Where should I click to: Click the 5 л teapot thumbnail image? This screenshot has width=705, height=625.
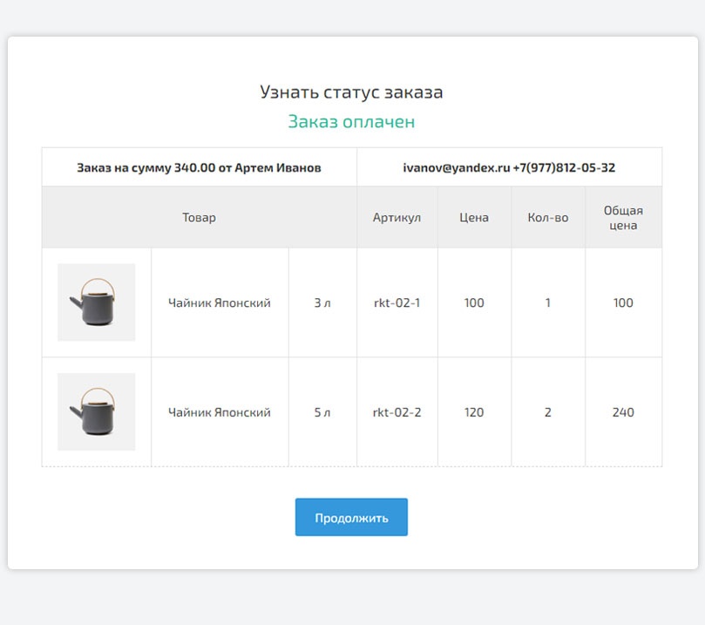[96, 411]
